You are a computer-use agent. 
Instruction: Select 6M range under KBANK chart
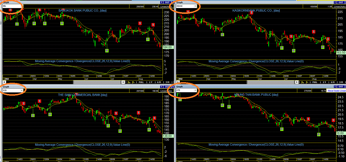(332, 82)
